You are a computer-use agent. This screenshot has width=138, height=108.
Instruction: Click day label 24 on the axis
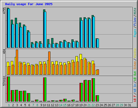coord(101,105)
